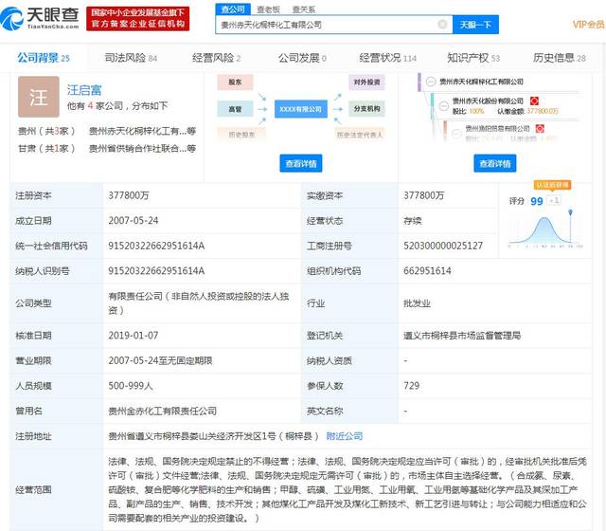Screen dimensions: 606x531
Task: Select the 经营状态 value 存续
Action: coord(413,221)
